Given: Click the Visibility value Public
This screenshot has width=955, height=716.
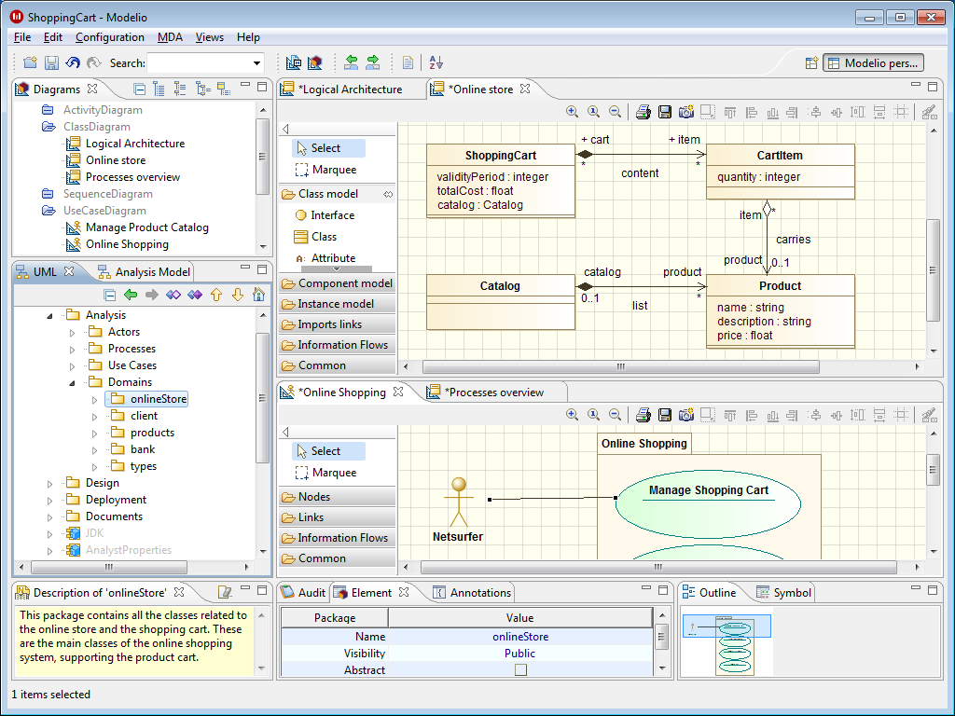Looking at the screenshot, I should pyautogui.click(x=520, y=654).
